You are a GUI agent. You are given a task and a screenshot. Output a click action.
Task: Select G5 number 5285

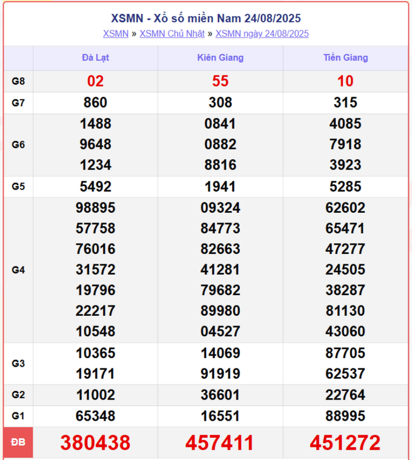[x=346, y=187]
